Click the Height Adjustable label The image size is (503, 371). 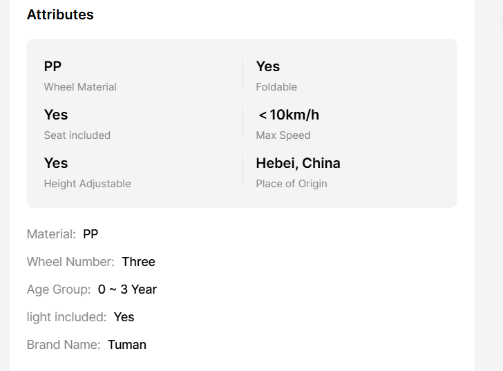[87, 184]
